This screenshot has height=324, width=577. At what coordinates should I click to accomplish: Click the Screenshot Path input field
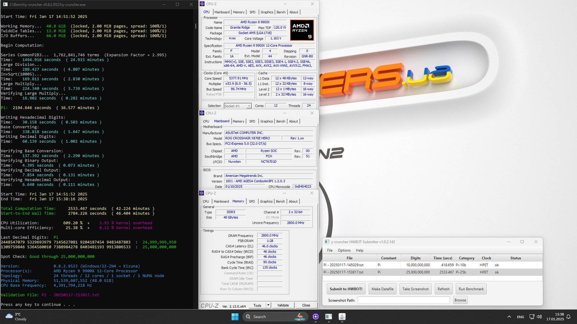coord(404,300)
